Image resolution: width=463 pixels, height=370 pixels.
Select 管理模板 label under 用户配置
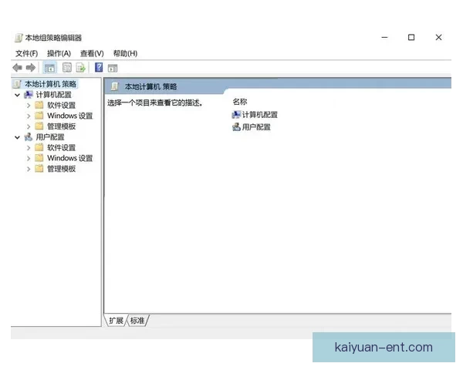point(62,169)
